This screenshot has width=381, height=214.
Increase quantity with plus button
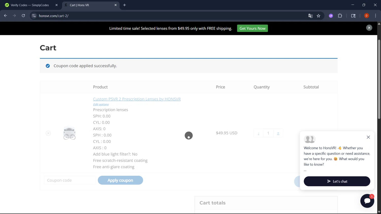point(278,133)
